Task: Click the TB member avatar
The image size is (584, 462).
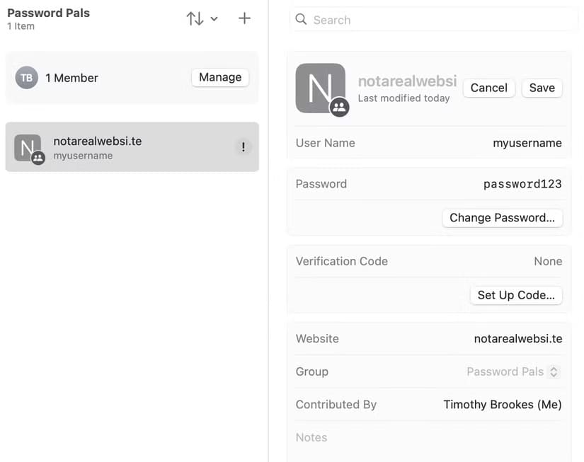Action: (26, 78)
